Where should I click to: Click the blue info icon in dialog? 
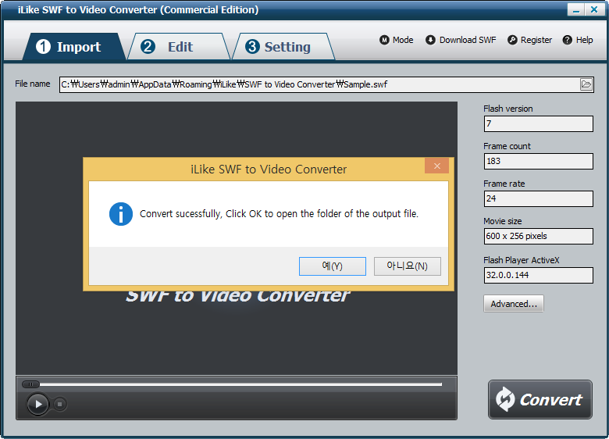(121, 214)
